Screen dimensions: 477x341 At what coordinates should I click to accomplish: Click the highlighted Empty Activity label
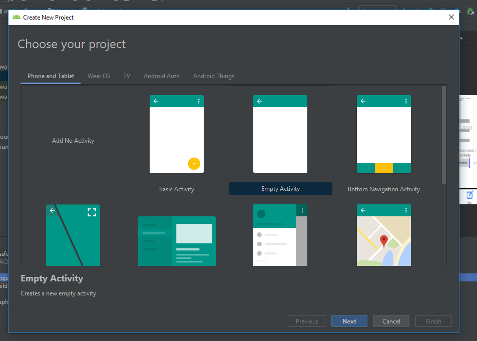[x=280, y=189]
